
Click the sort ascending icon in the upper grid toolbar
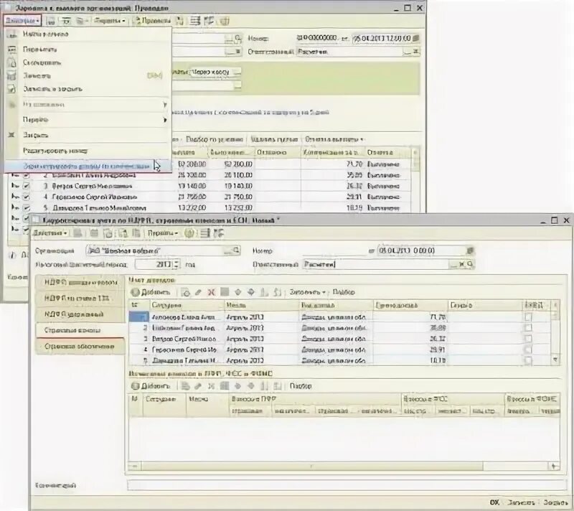click(x=264, y=292)
